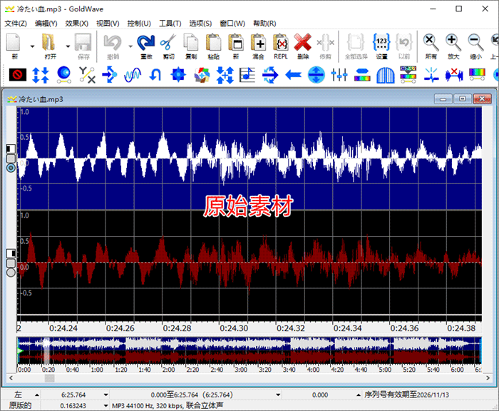This screenshot has width=499, height=411.
Task: Open the dropdown arrow after the 0.163243 value
Action: coord(106,406)
